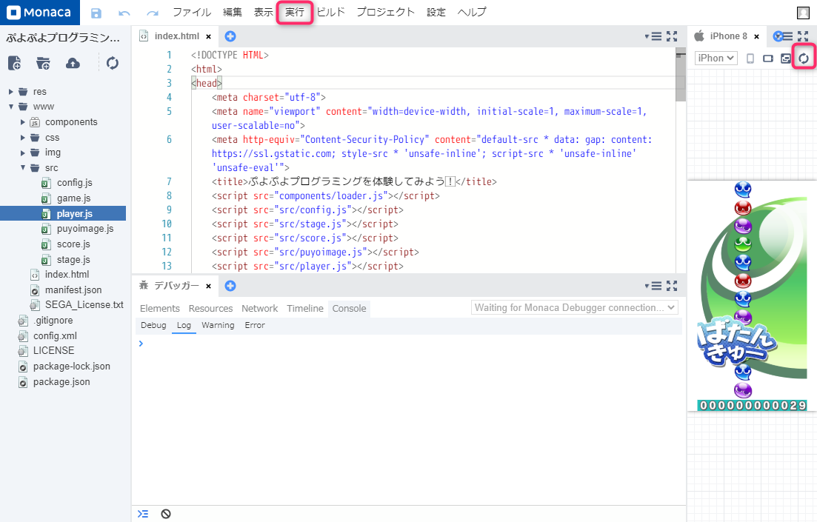Screen dimensions: 817x522
Task: Close the デバッガー tab
Action: (208, 286)
